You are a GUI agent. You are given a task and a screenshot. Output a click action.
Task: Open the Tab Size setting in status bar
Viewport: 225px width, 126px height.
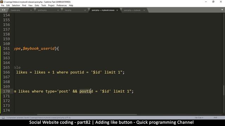pyautogui.click(x=199, y=118)
